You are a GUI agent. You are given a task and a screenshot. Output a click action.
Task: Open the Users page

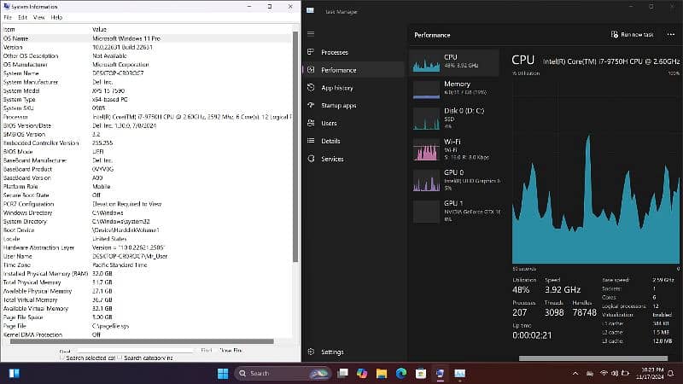pyautogui.click(x=329, y=124)
